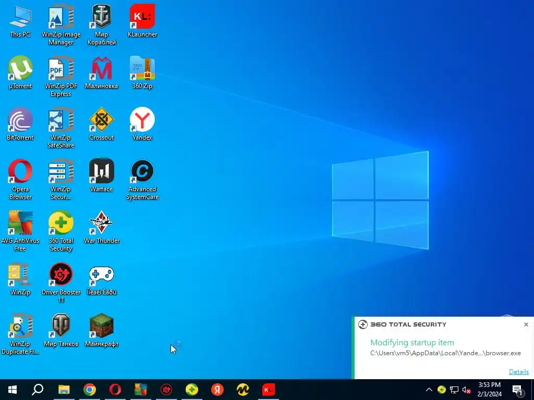Select the gamepad game center shortcut

tap(102, 280)
